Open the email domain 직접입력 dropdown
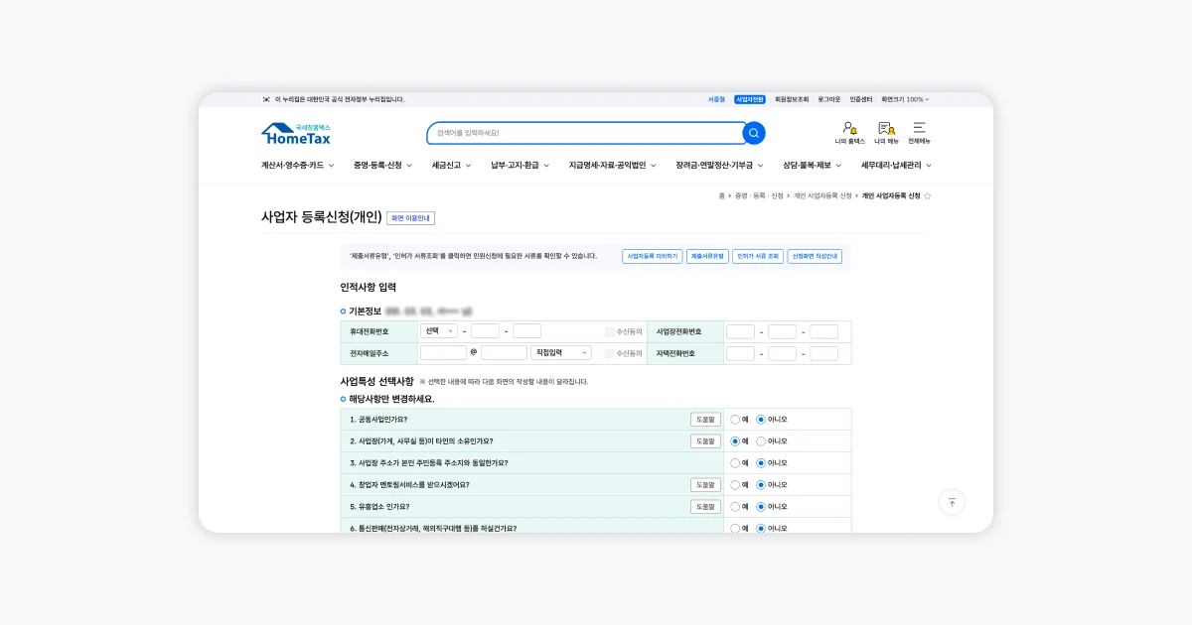 561,353
